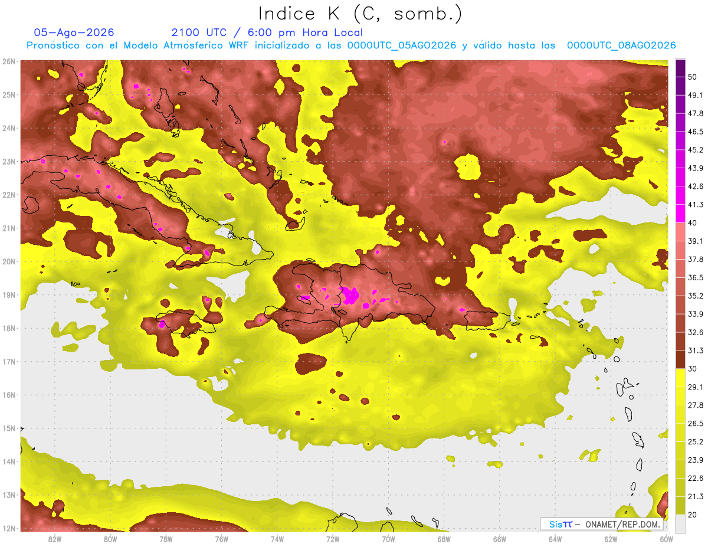
Task: Select the '41.3' colorbar value
Action: tap(695, 205)
